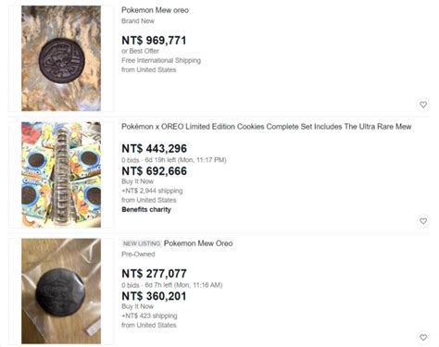Open the 'Pokemon Mew oreo' listing title
Image resolution: width=439 pixels, height=347 pixels.
[155, 10]
